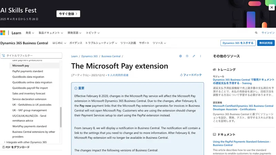Click the globe language icon
This screenshot has width=276, height=155.
(180, 56)
